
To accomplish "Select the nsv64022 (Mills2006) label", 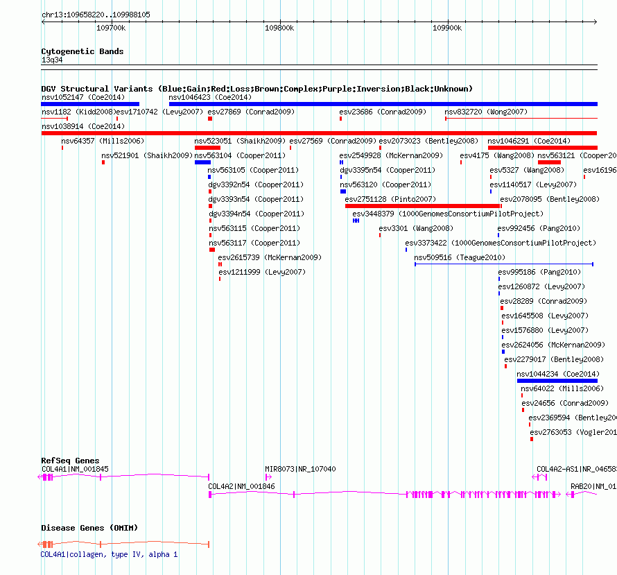I will click(562, 388).
